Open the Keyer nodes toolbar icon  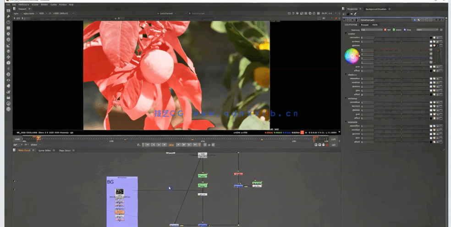[8, 46]
